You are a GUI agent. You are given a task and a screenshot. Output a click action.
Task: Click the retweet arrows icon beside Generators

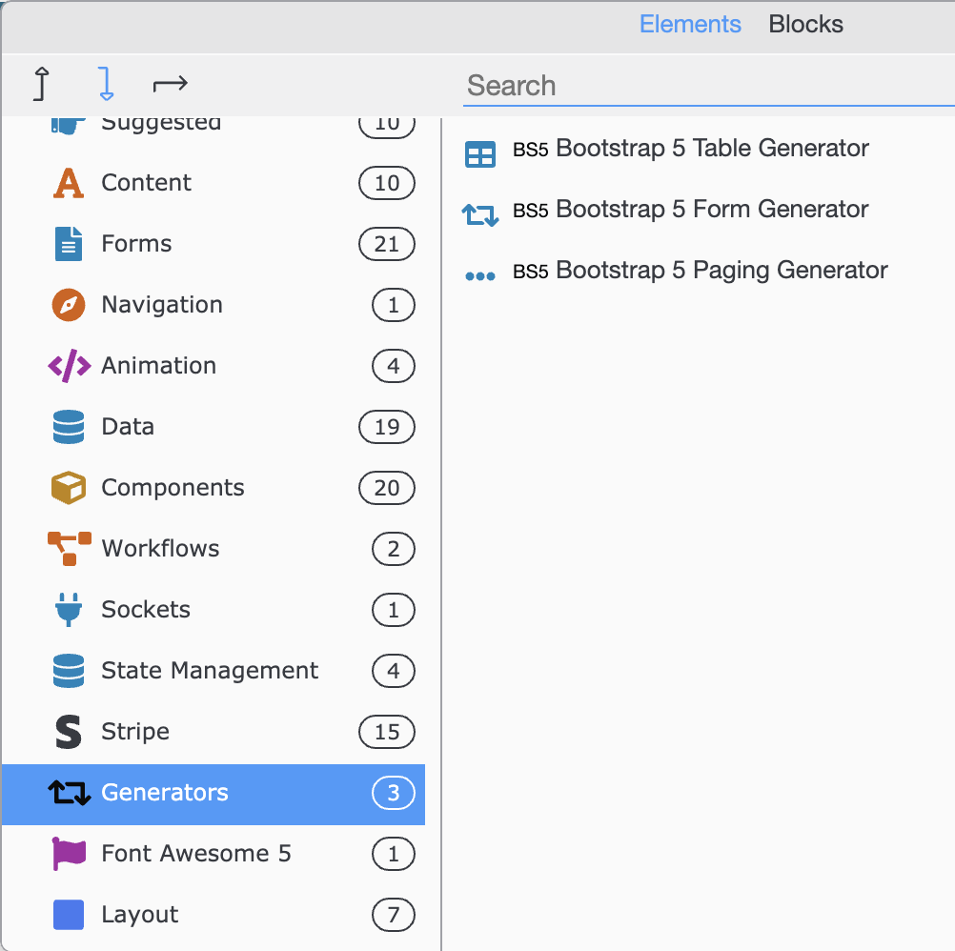[70, 793]
